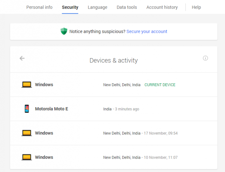Click the laptop icon for current Windows device
The width and height of the screenshot is (225, 172).
(27, 85)
